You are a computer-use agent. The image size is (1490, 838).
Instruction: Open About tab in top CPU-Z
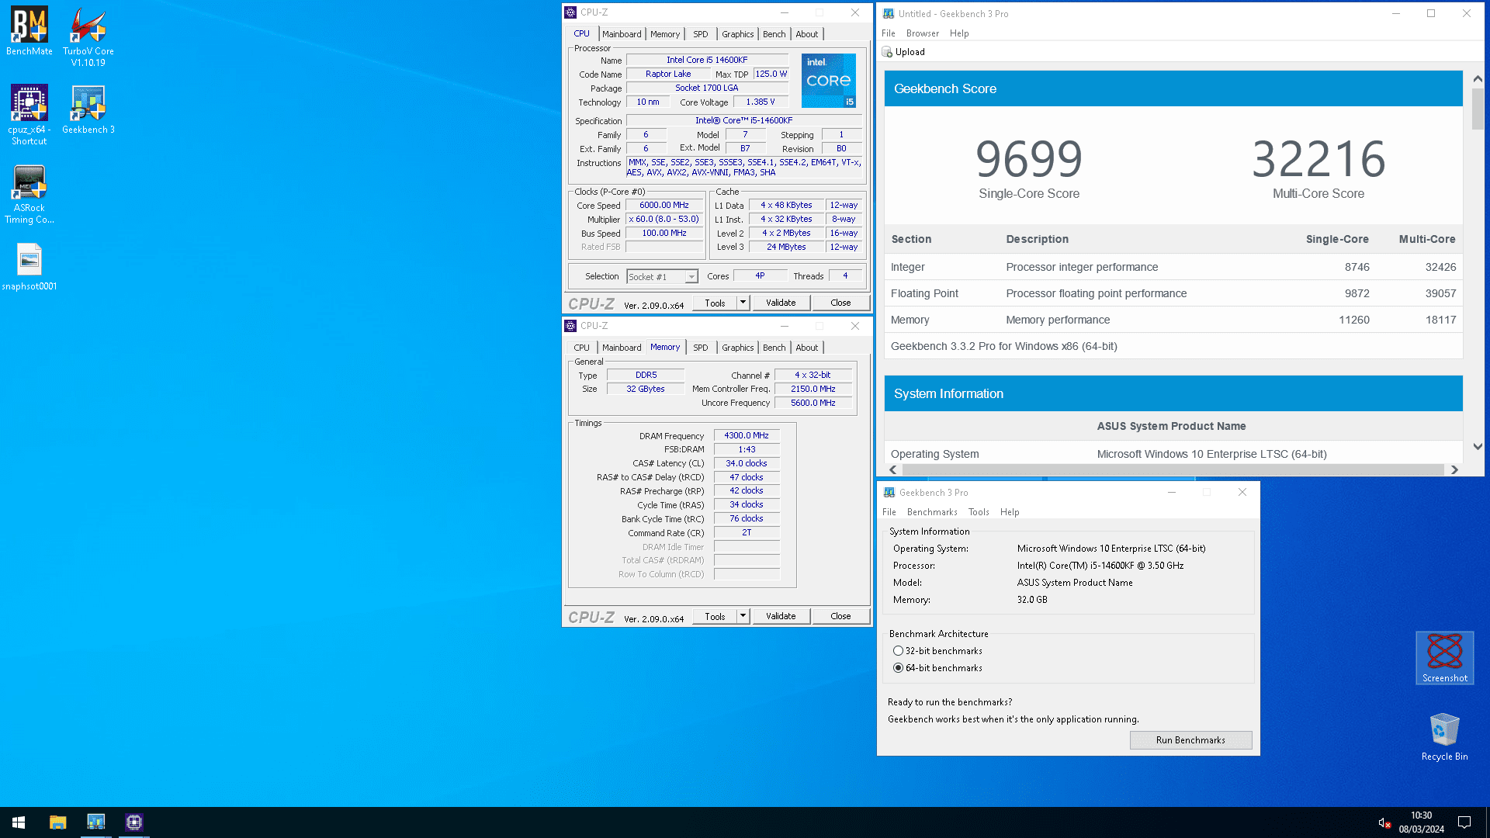pyautogui.click(x=807, y=34)
